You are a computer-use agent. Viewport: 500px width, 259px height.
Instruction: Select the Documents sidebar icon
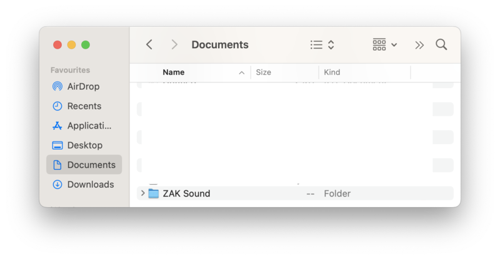[57, 165]
